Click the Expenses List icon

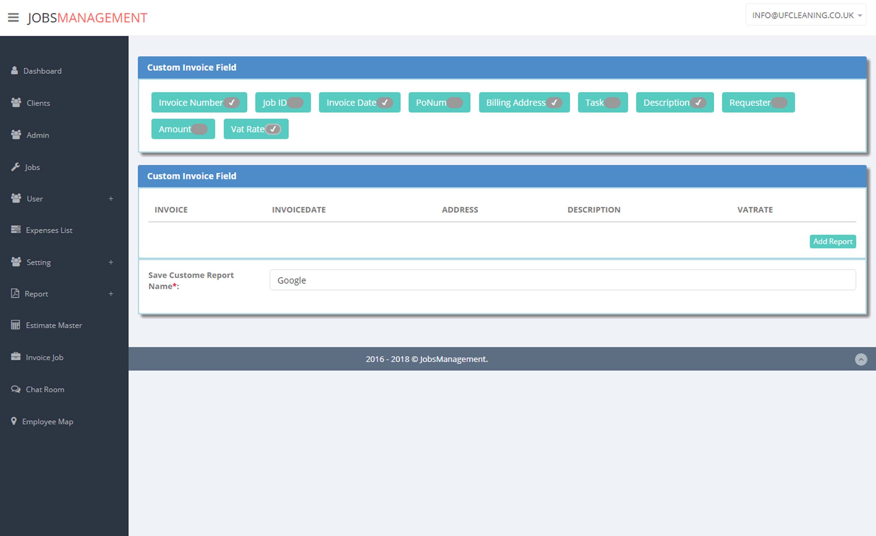[x=15, y=230]
